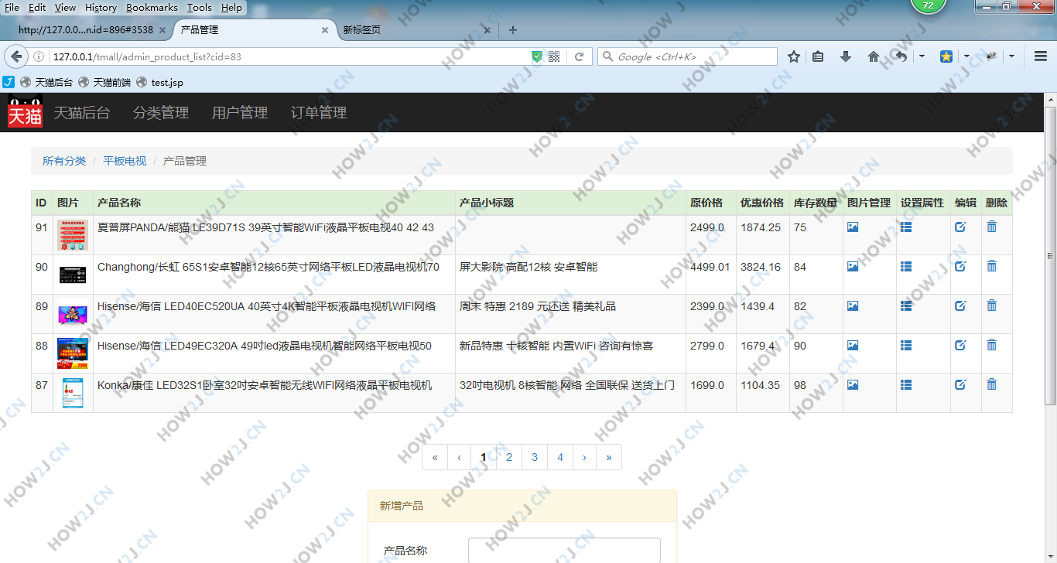Click the URL address field
Viewport: 1057px width, 563px height.
coord(286,56)
